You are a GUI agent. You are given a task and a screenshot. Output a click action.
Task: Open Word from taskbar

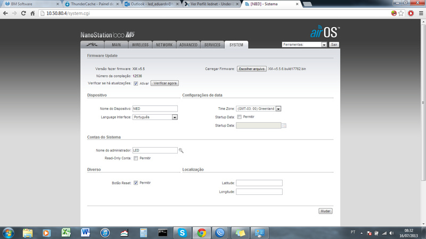tap(85, 233)
